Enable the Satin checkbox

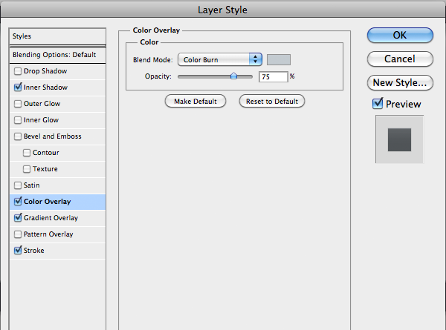pyautogui.click(x=18, y=185)
